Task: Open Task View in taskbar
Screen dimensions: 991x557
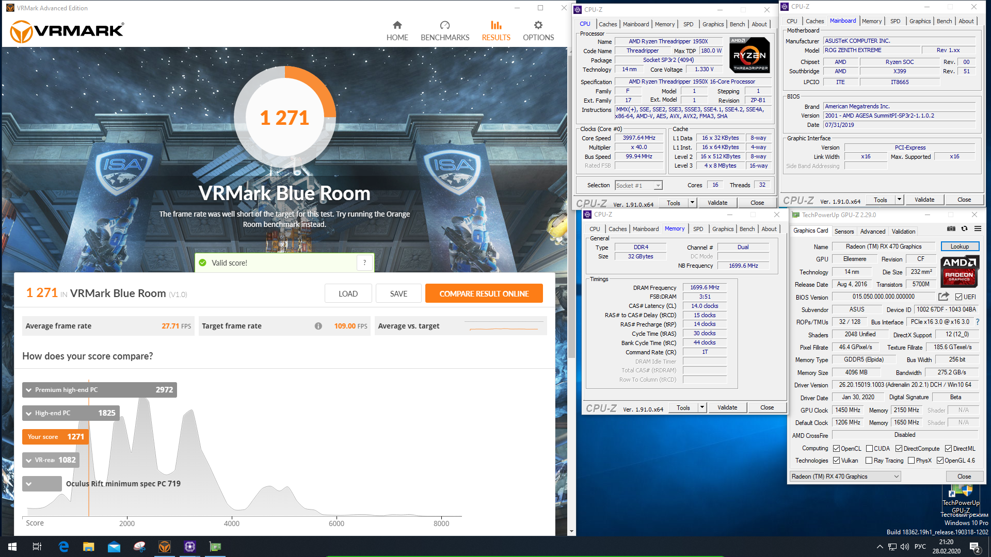Action: [x=37, y=547]
